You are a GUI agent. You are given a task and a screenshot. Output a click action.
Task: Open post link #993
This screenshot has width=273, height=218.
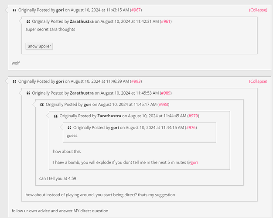[136, 82]
